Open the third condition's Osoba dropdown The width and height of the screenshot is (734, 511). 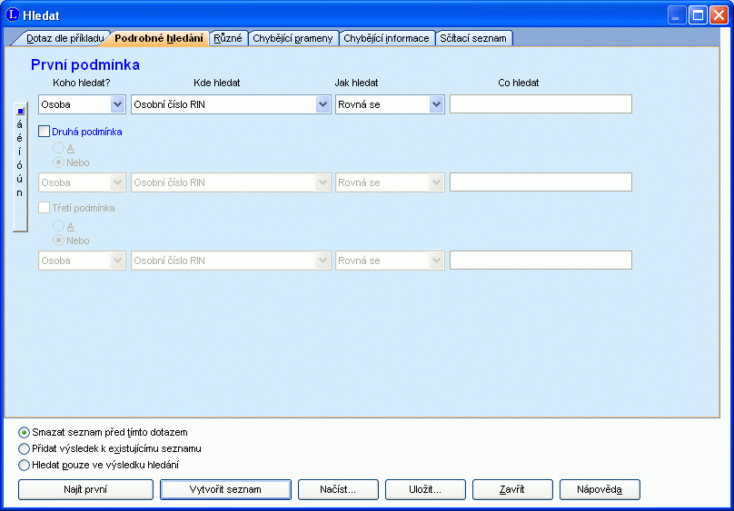(82, 260)
